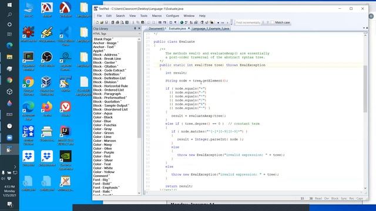Viewport: 376px width, 211px height.
Task: Open the Tools menu
Action: (x=144, y=16)
